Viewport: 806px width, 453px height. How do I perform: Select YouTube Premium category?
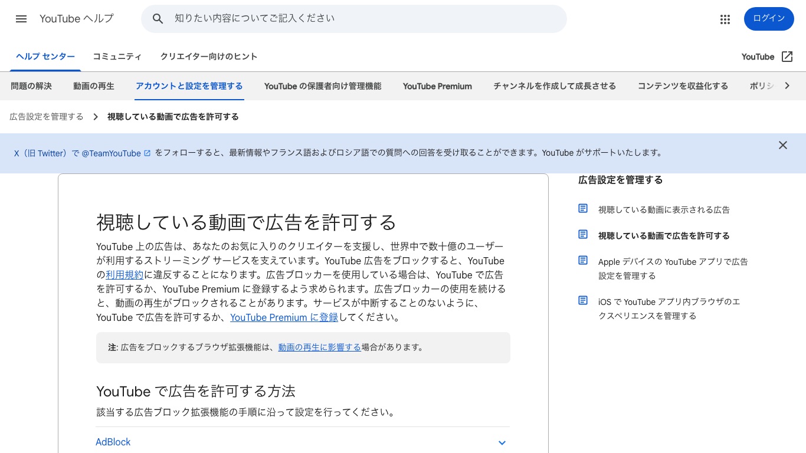[437, 86]
